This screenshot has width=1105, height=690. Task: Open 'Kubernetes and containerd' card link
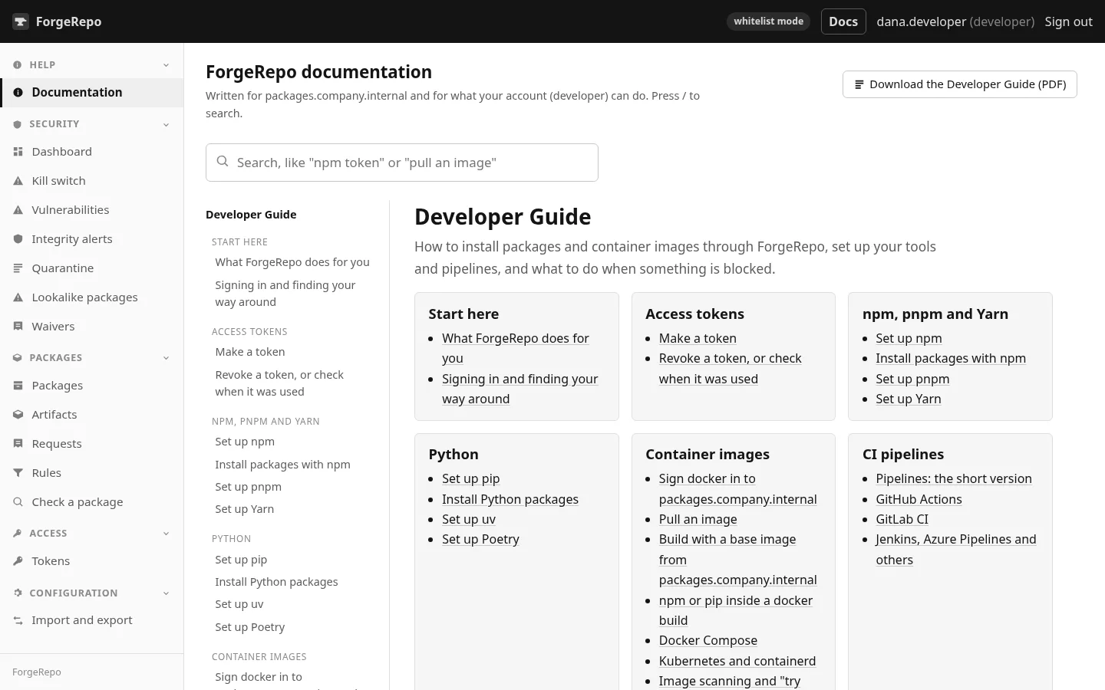[x=737, y=661]
